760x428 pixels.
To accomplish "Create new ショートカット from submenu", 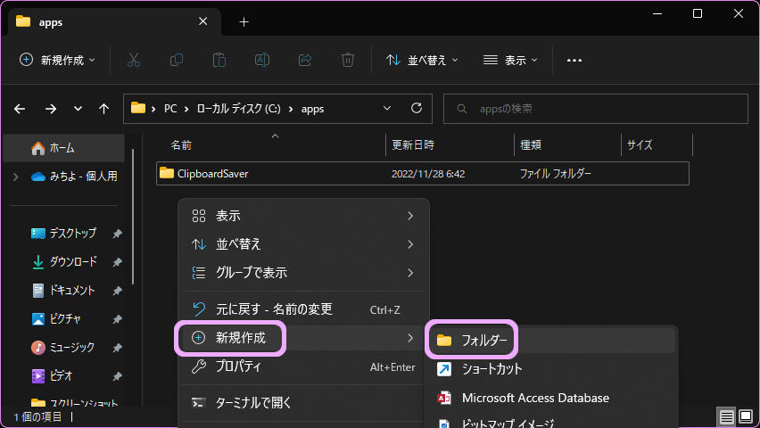I will click(x=551, y=369).
